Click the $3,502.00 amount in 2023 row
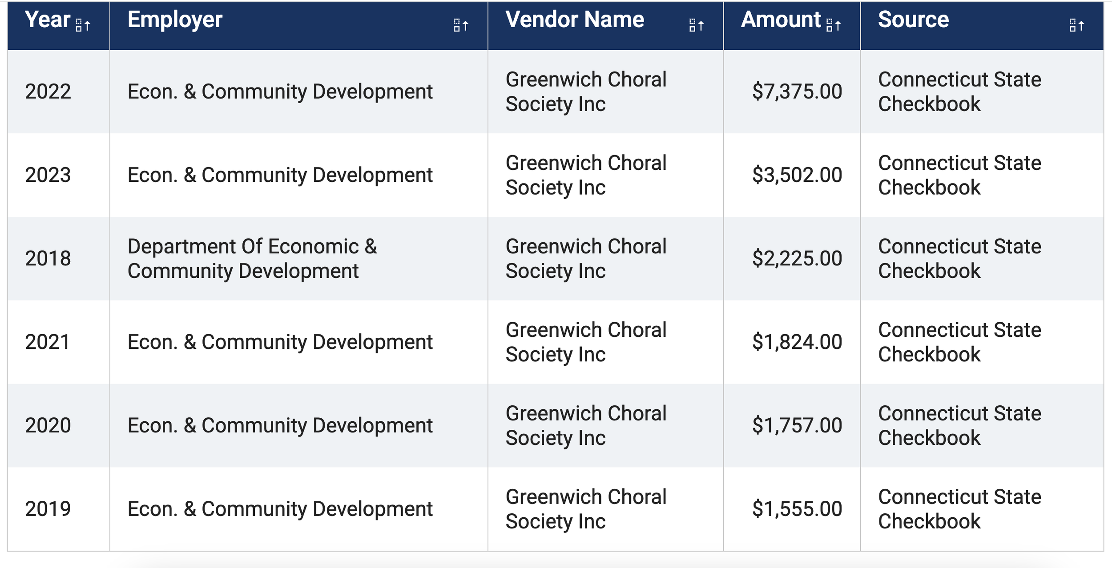The width and height of the screenshot is (1112, 568). (x=797, y=175)
